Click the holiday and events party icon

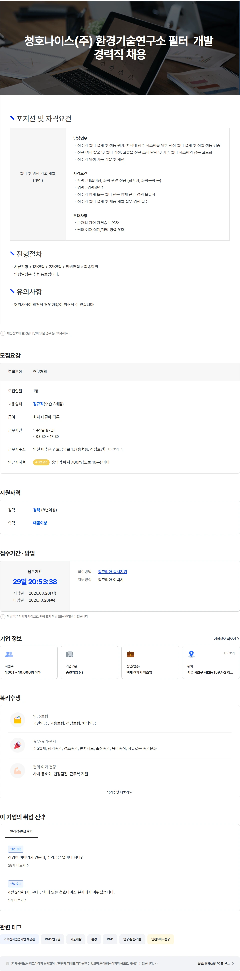[x=18, y=745]
